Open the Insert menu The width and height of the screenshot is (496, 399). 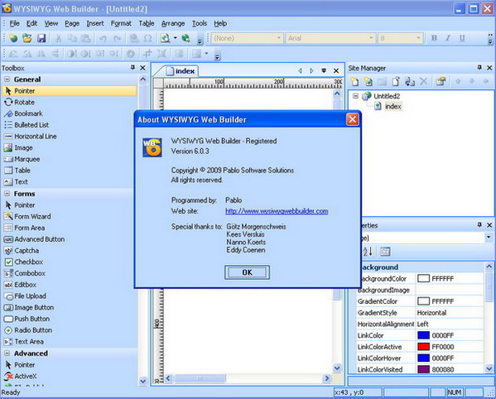[x=95, y=23]
